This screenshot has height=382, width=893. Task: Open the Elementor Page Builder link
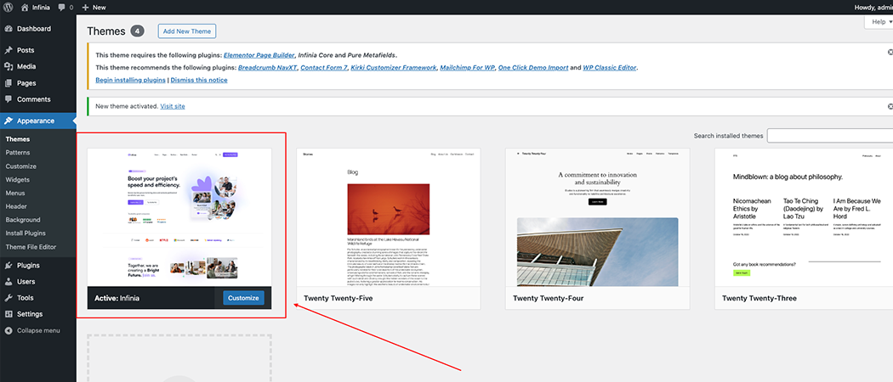click(x=259, y=55)
